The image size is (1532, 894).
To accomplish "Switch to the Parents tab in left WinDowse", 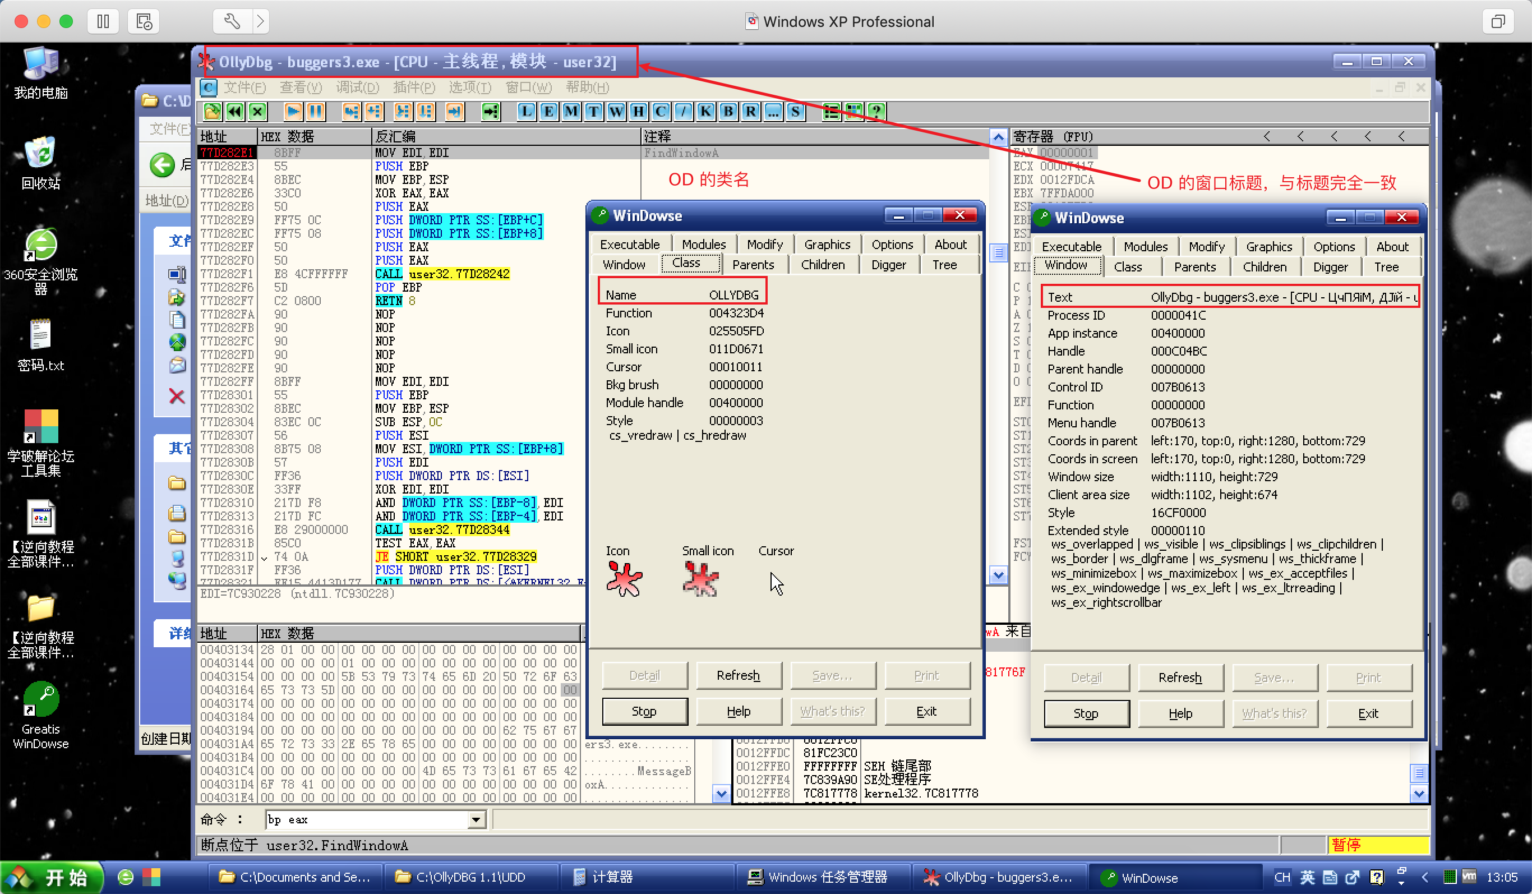I will [753, 265].
